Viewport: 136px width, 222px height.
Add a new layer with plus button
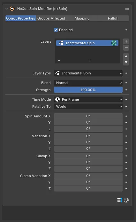pos(126,41)
